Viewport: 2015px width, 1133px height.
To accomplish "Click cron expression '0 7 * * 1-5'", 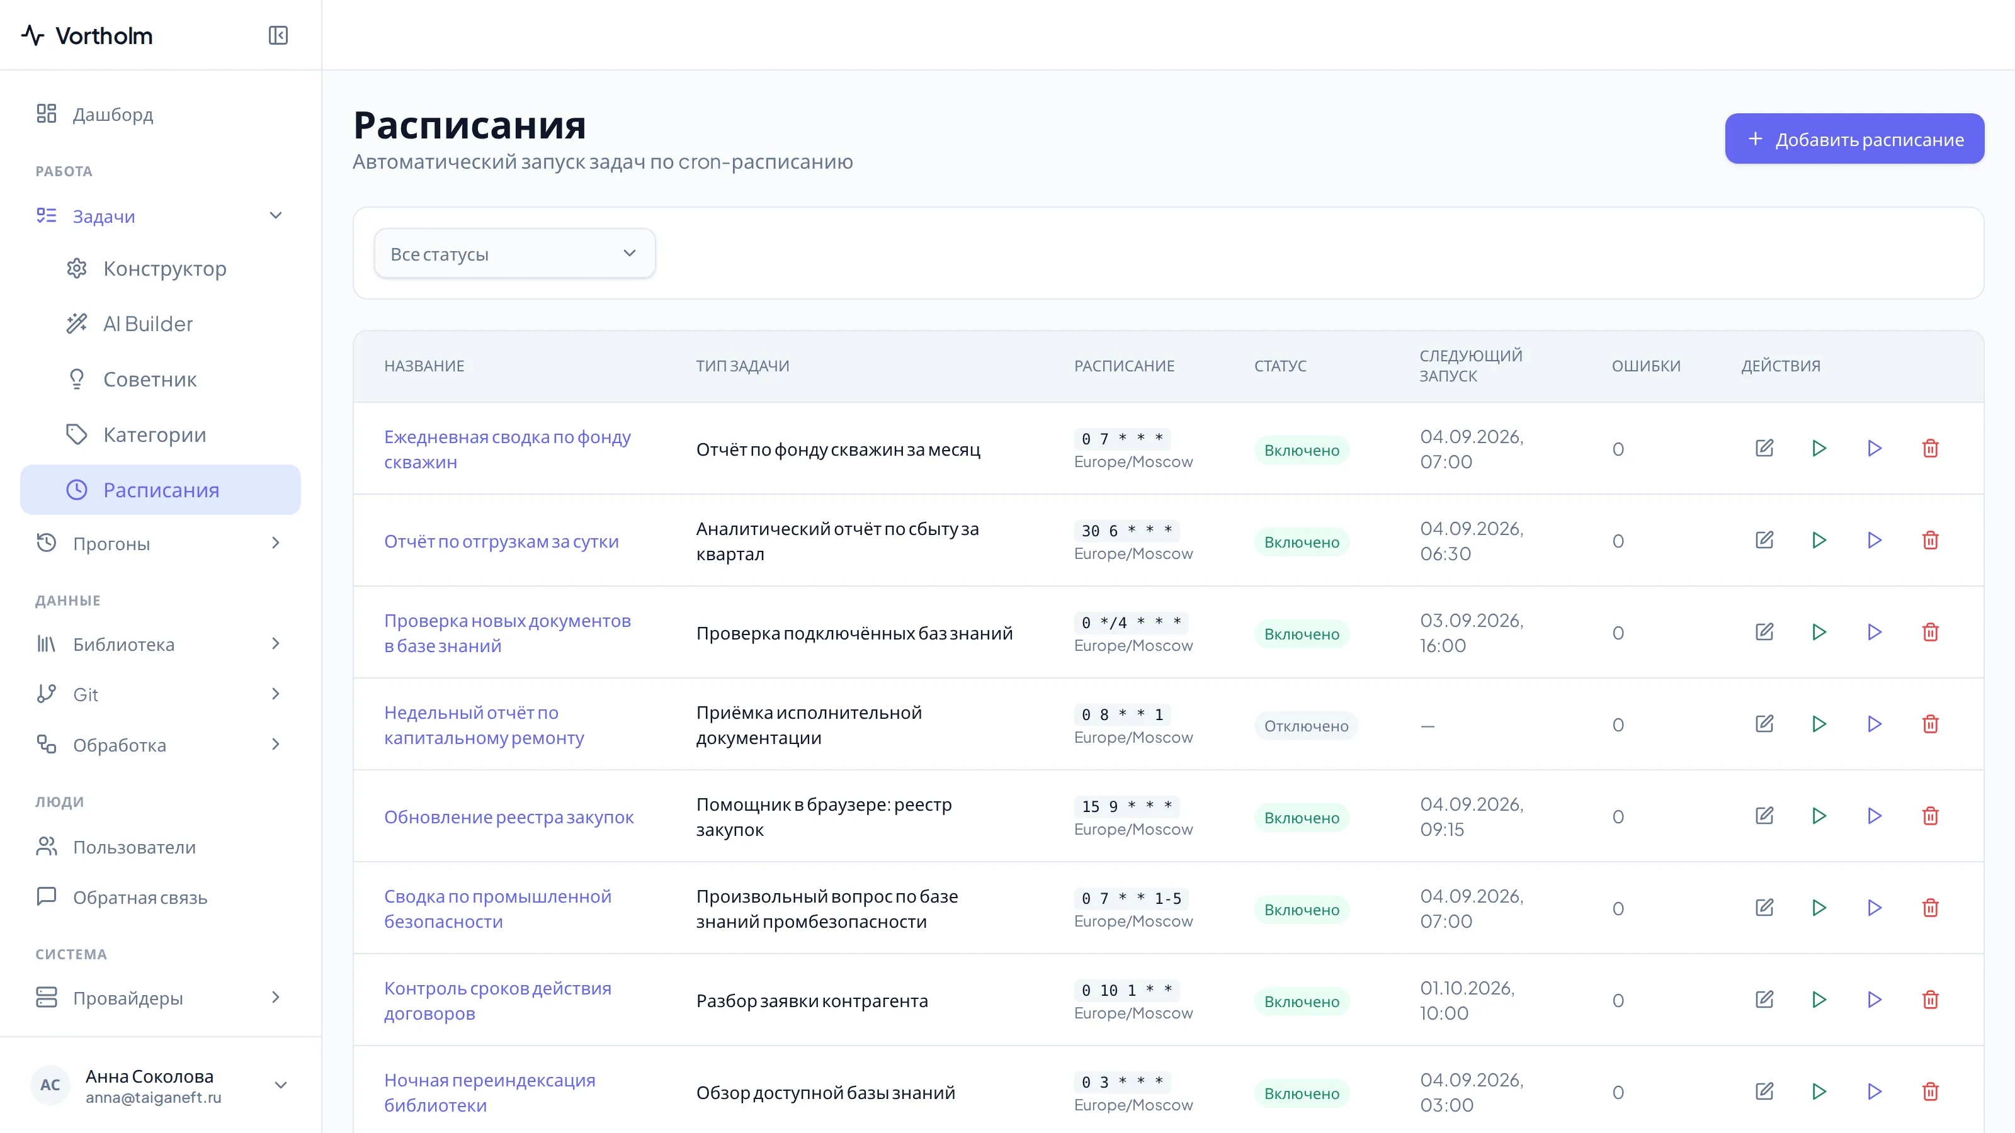I will pyautogui.click(x=1131, y=898).
